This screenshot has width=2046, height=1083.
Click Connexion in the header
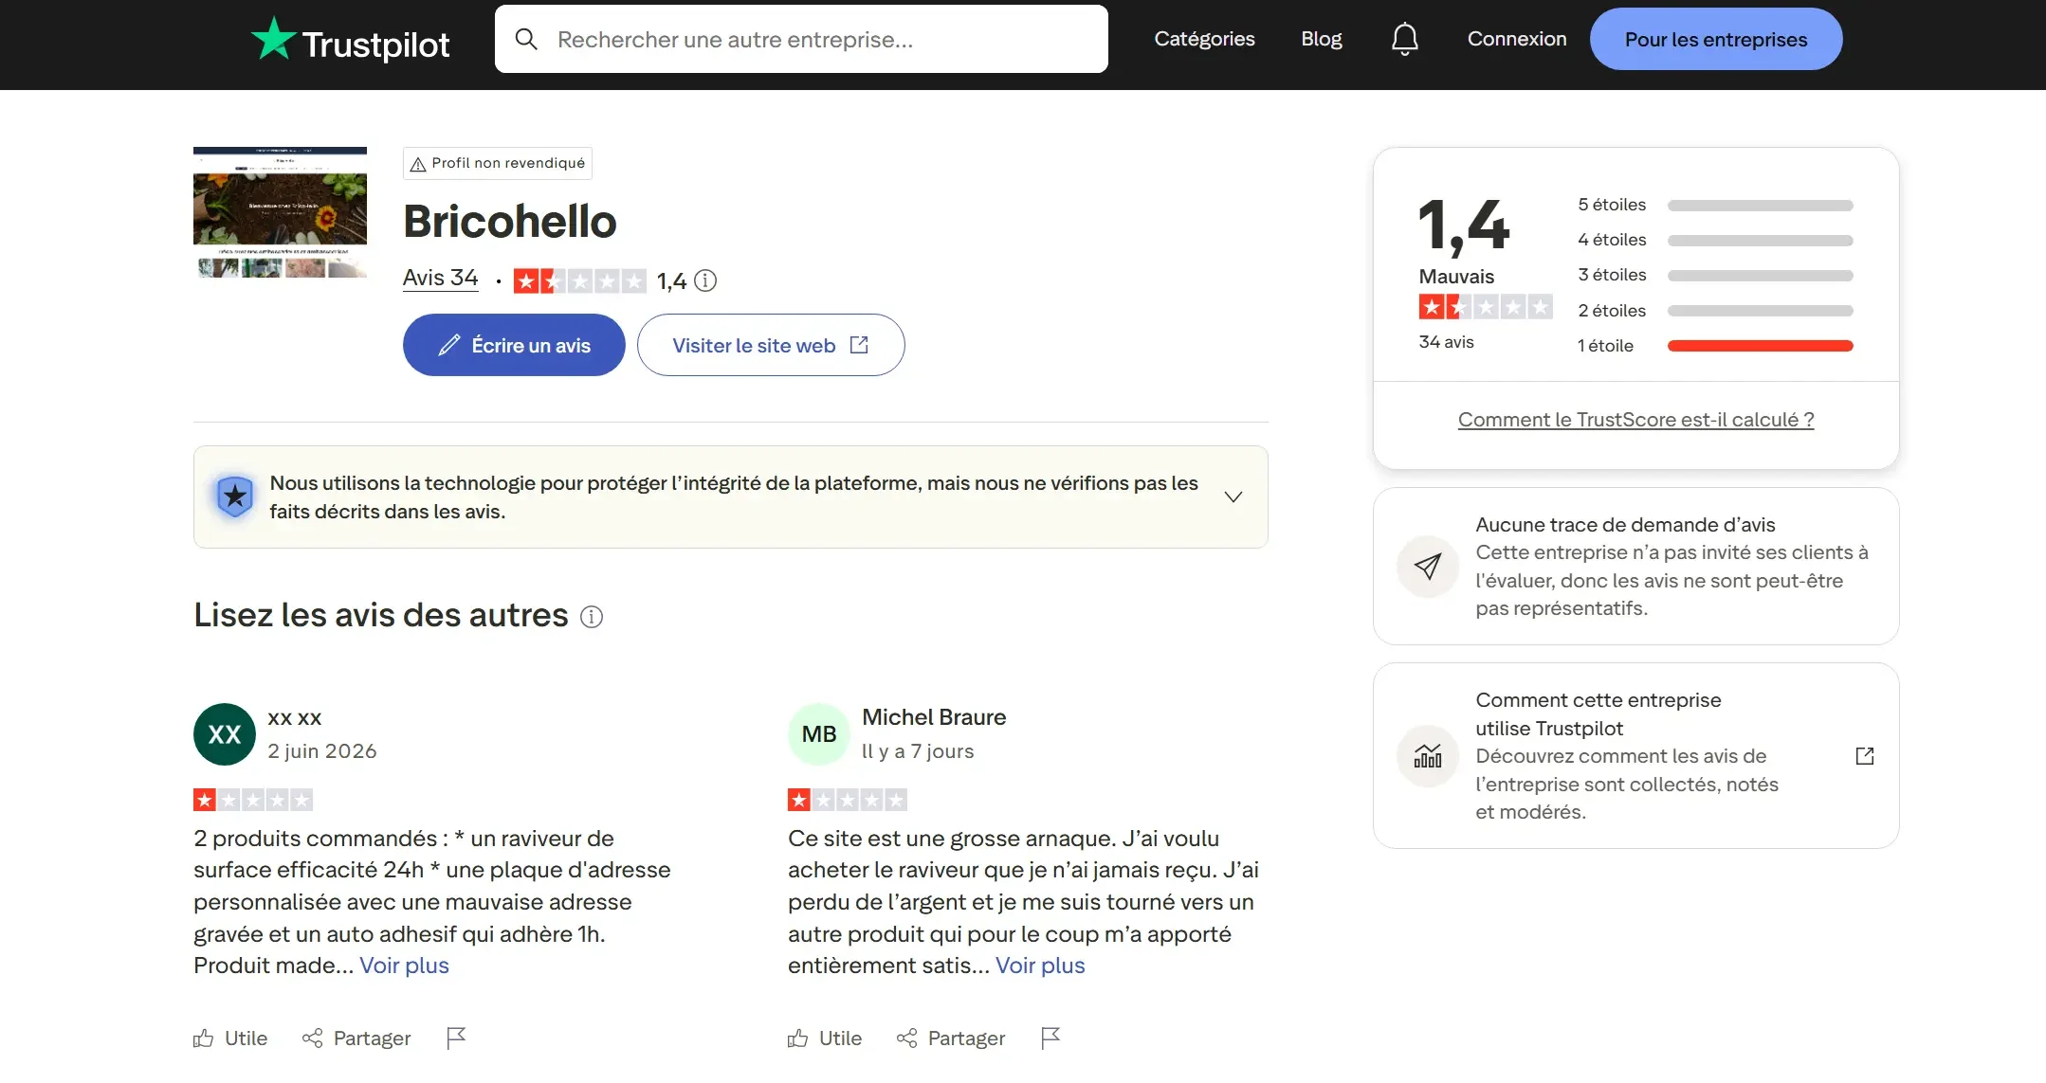pos(1517,39)
